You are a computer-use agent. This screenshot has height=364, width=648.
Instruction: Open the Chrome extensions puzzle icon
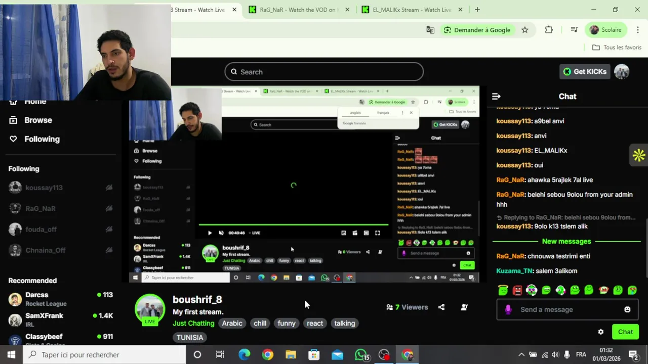click(x=549, y=30)
